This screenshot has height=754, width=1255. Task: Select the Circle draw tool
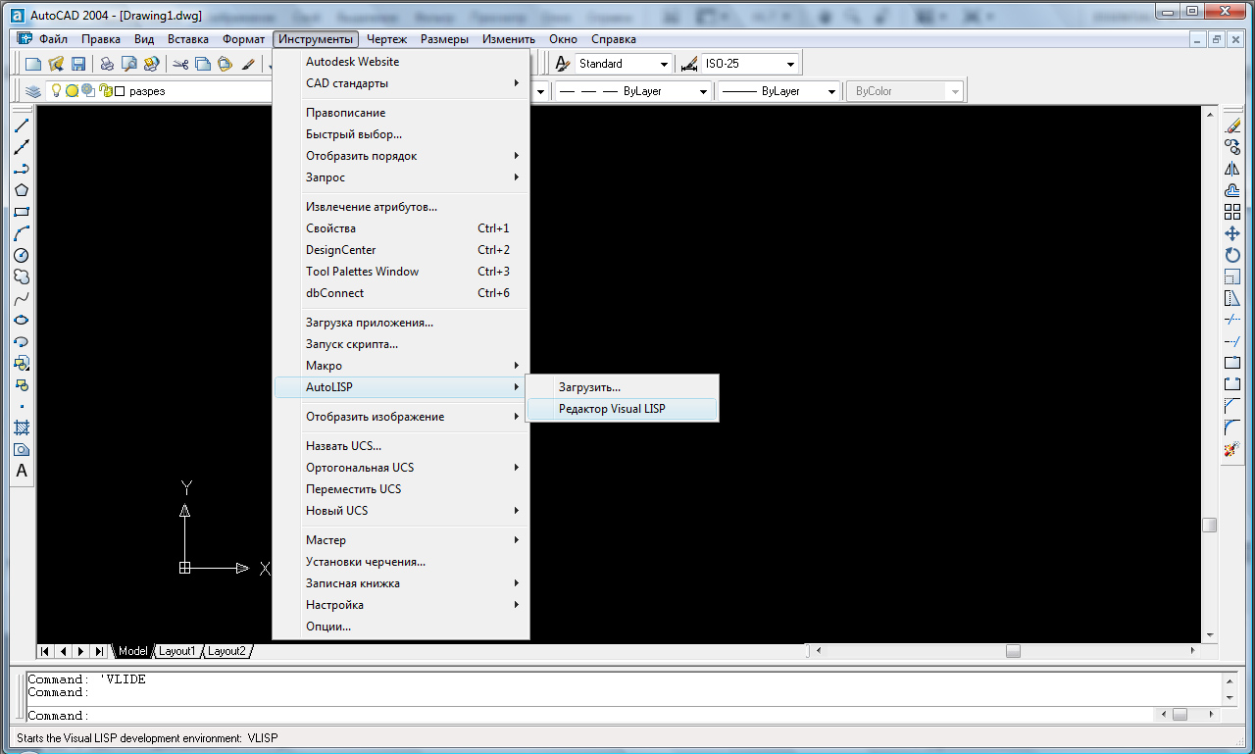(x=22, y=255)
